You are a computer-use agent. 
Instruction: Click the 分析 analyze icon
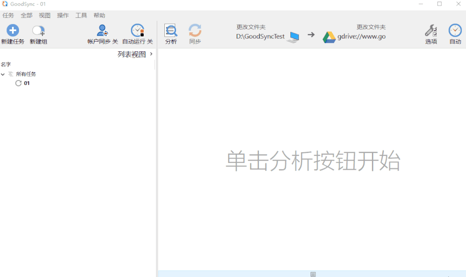tap(171, 31)
